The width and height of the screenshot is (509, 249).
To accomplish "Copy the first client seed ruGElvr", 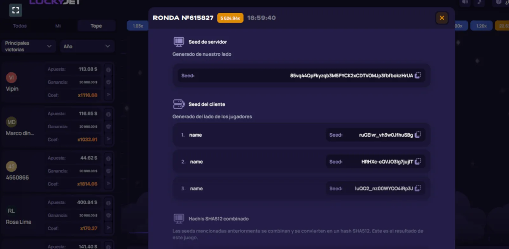I will 418,135.
